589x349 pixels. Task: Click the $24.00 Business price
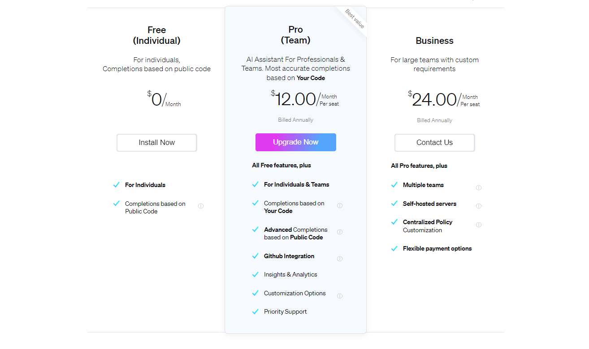tap(434, 100)
